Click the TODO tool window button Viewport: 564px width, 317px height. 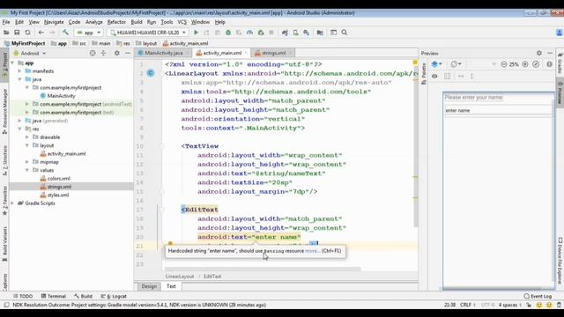pos(23,296)
